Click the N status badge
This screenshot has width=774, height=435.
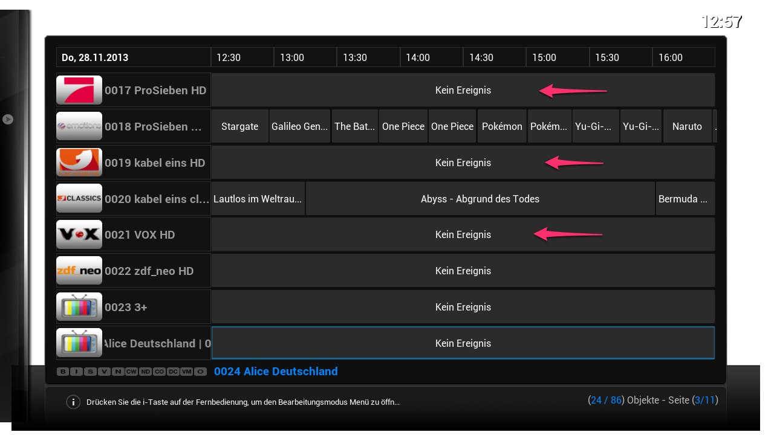[118, 372]
